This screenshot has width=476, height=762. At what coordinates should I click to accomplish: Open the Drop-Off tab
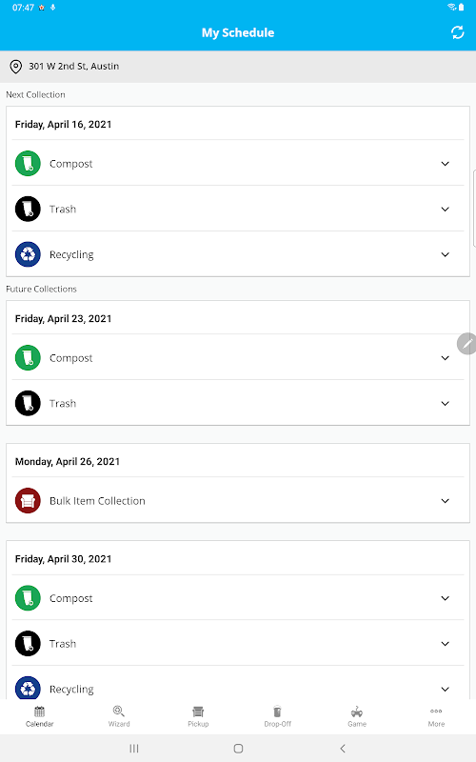pyautogui.click(x=277, y=717)
